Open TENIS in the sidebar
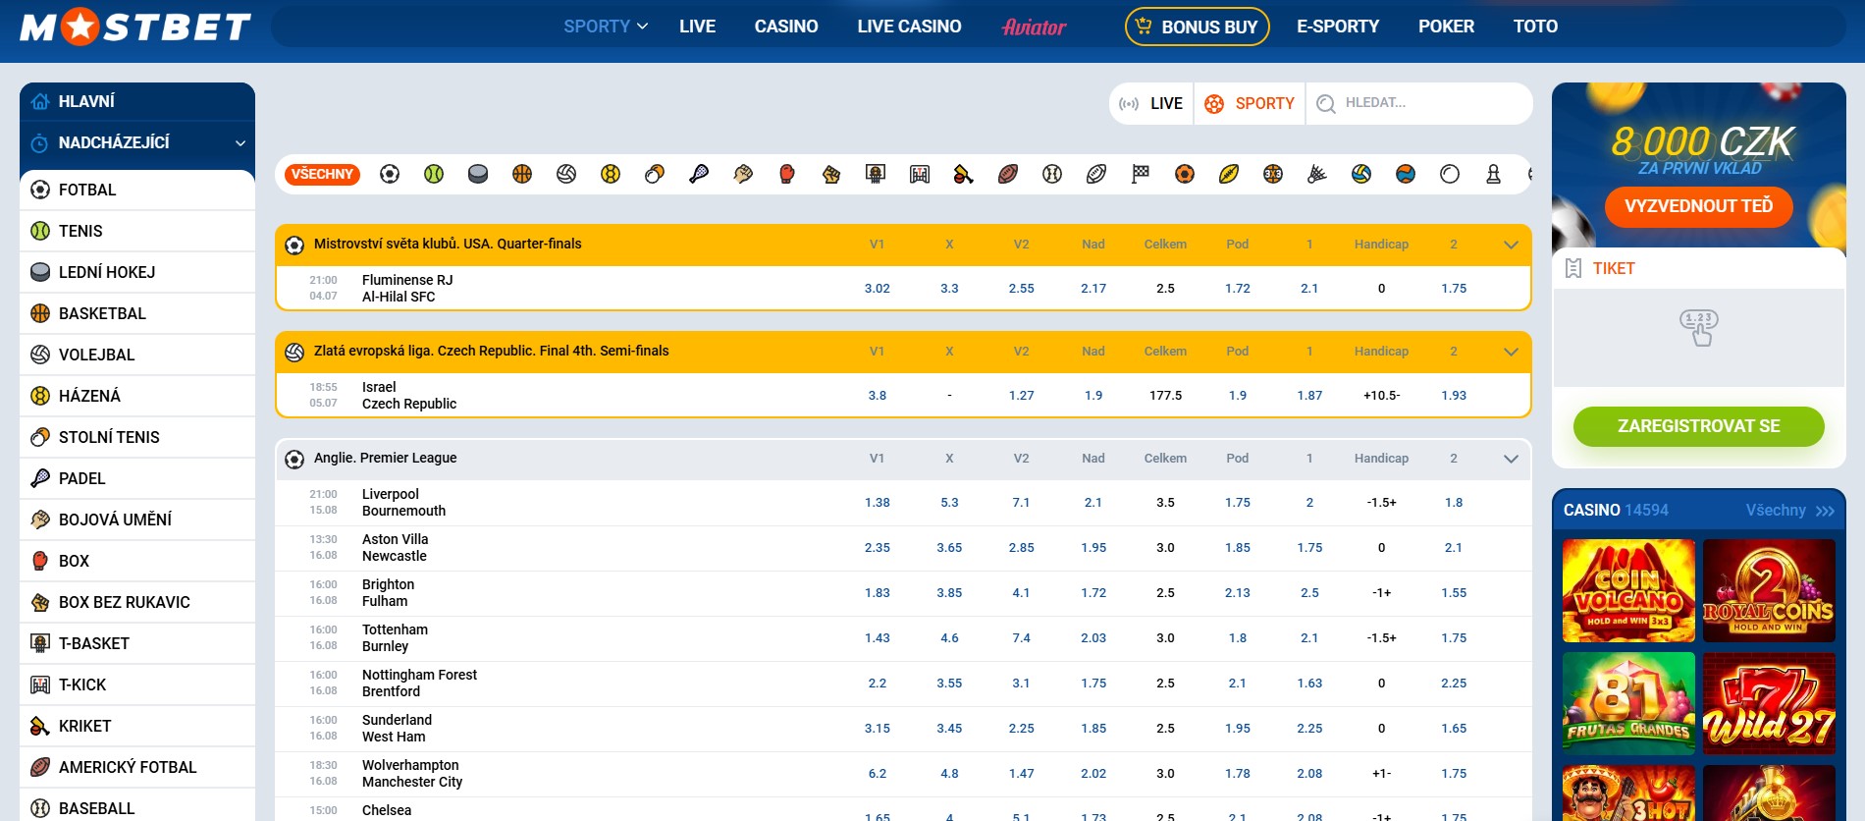 pyautogui.click(x=137, y=231)
